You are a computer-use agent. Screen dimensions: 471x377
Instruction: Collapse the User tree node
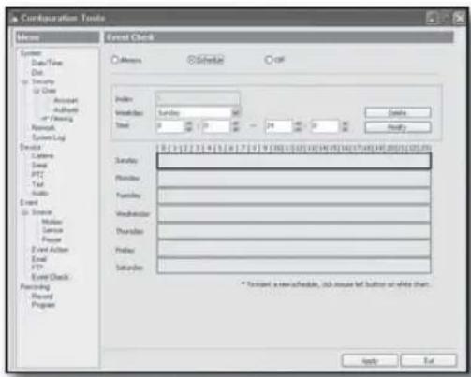click(37, 91)
